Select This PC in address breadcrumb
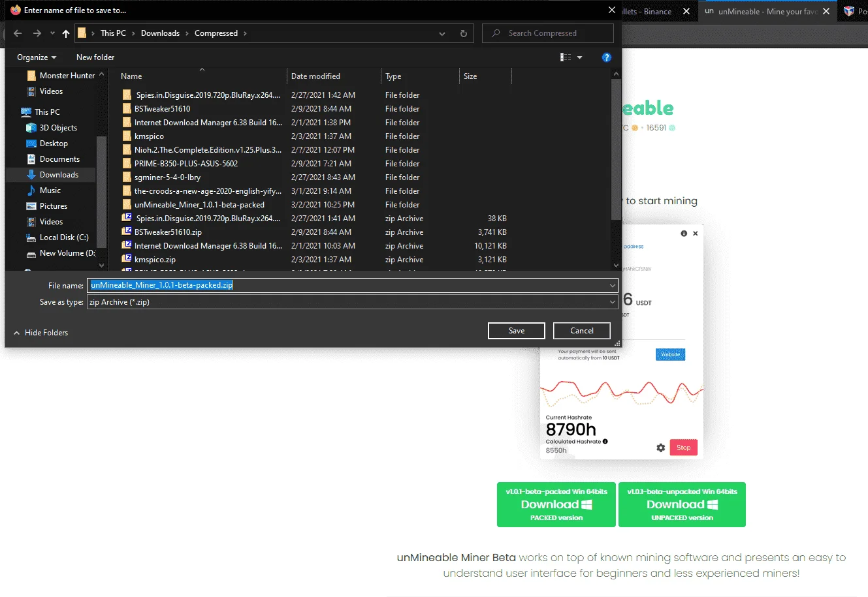 113,33
